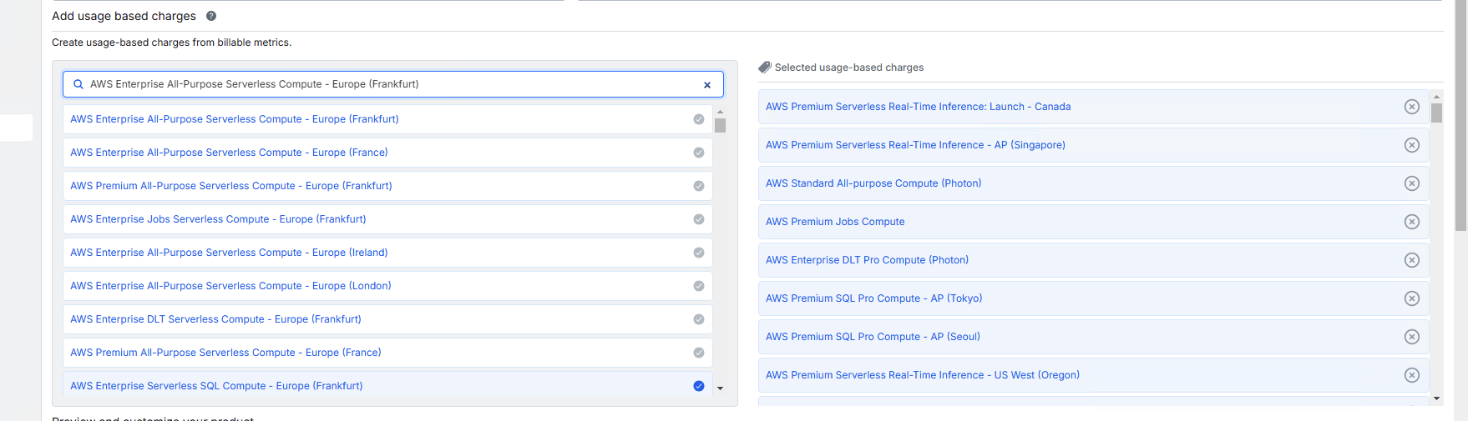Check AWS Enterprise All-Purpose Serverless Compute Europe (Frankfurt)
Screen dimensions: 1468x421
(x=699, y=119)
